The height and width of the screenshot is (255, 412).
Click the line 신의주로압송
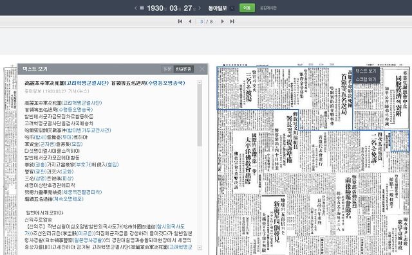[x=39, y=220]
